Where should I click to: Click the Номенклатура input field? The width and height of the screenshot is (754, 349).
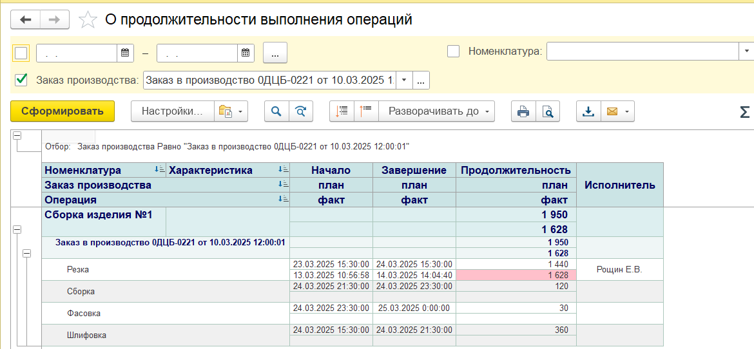pyautogui.click(x=642, y=51)
